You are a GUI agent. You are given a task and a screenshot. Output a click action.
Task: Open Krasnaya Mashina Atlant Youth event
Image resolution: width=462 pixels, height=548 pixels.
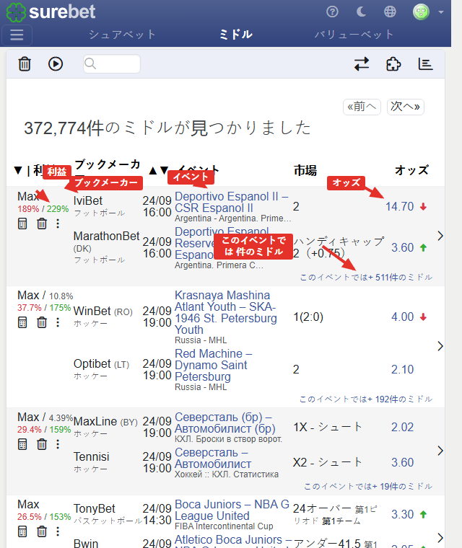[x=226, y=312]
